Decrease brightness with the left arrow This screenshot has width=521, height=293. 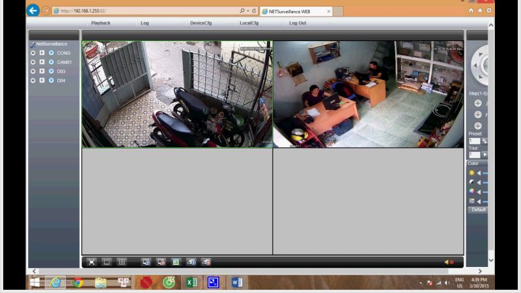(479, 173)
